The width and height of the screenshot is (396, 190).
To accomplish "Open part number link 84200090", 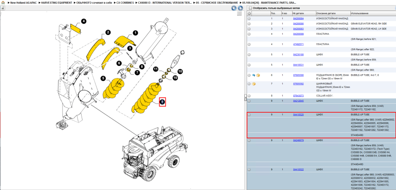I will (298, 24).
